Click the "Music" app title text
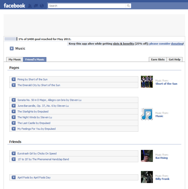This screenshot has width=188, height=189. [x=20, y=49]
